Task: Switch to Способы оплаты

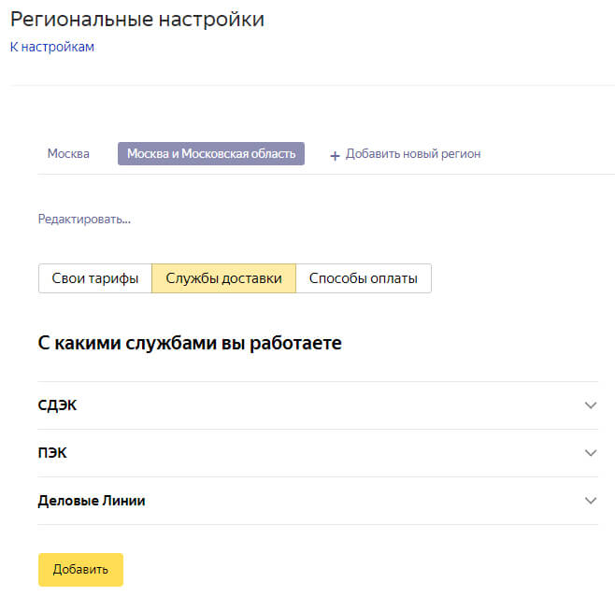Action: click(x=364, y=278)
